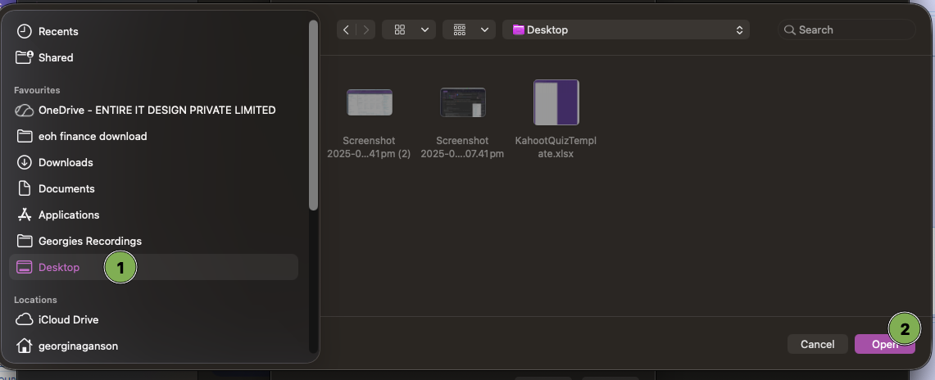The height and width of the screenshot is (380, 935).
Task: Open Recents in the sidebar
Action: pyautogui.click(x=58, y=31)
